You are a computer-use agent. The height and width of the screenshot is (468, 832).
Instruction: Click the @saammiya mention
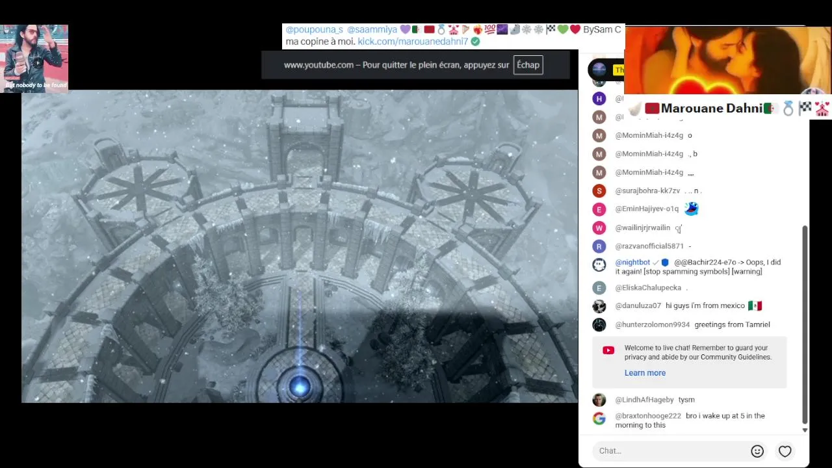point(372,30)
